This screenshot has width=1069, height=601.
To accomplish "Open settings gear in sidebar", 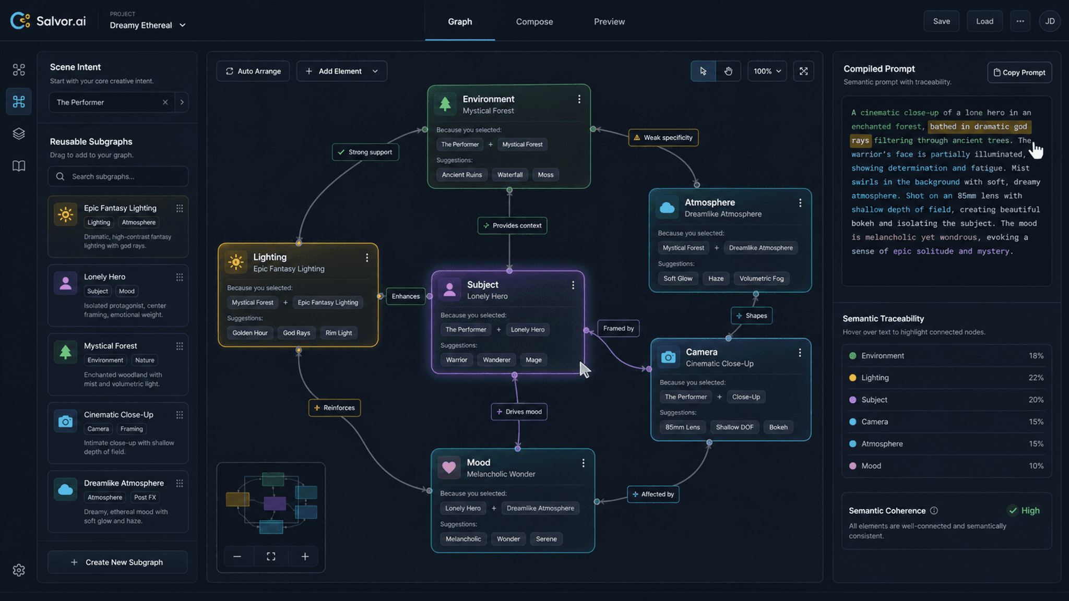I will pyautogui.click(x=19, y=570).
